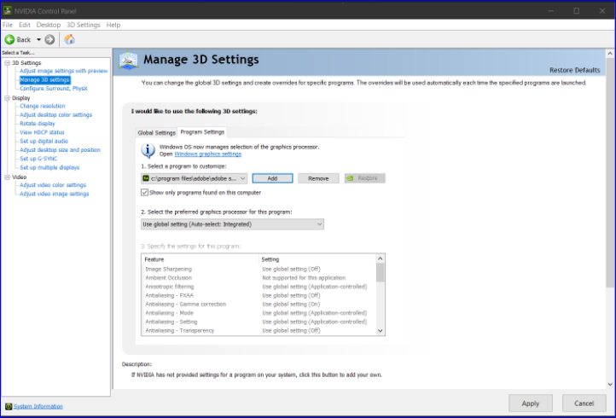
Task: Open preferred graphics processor dropdown
Action: point(232,224)
